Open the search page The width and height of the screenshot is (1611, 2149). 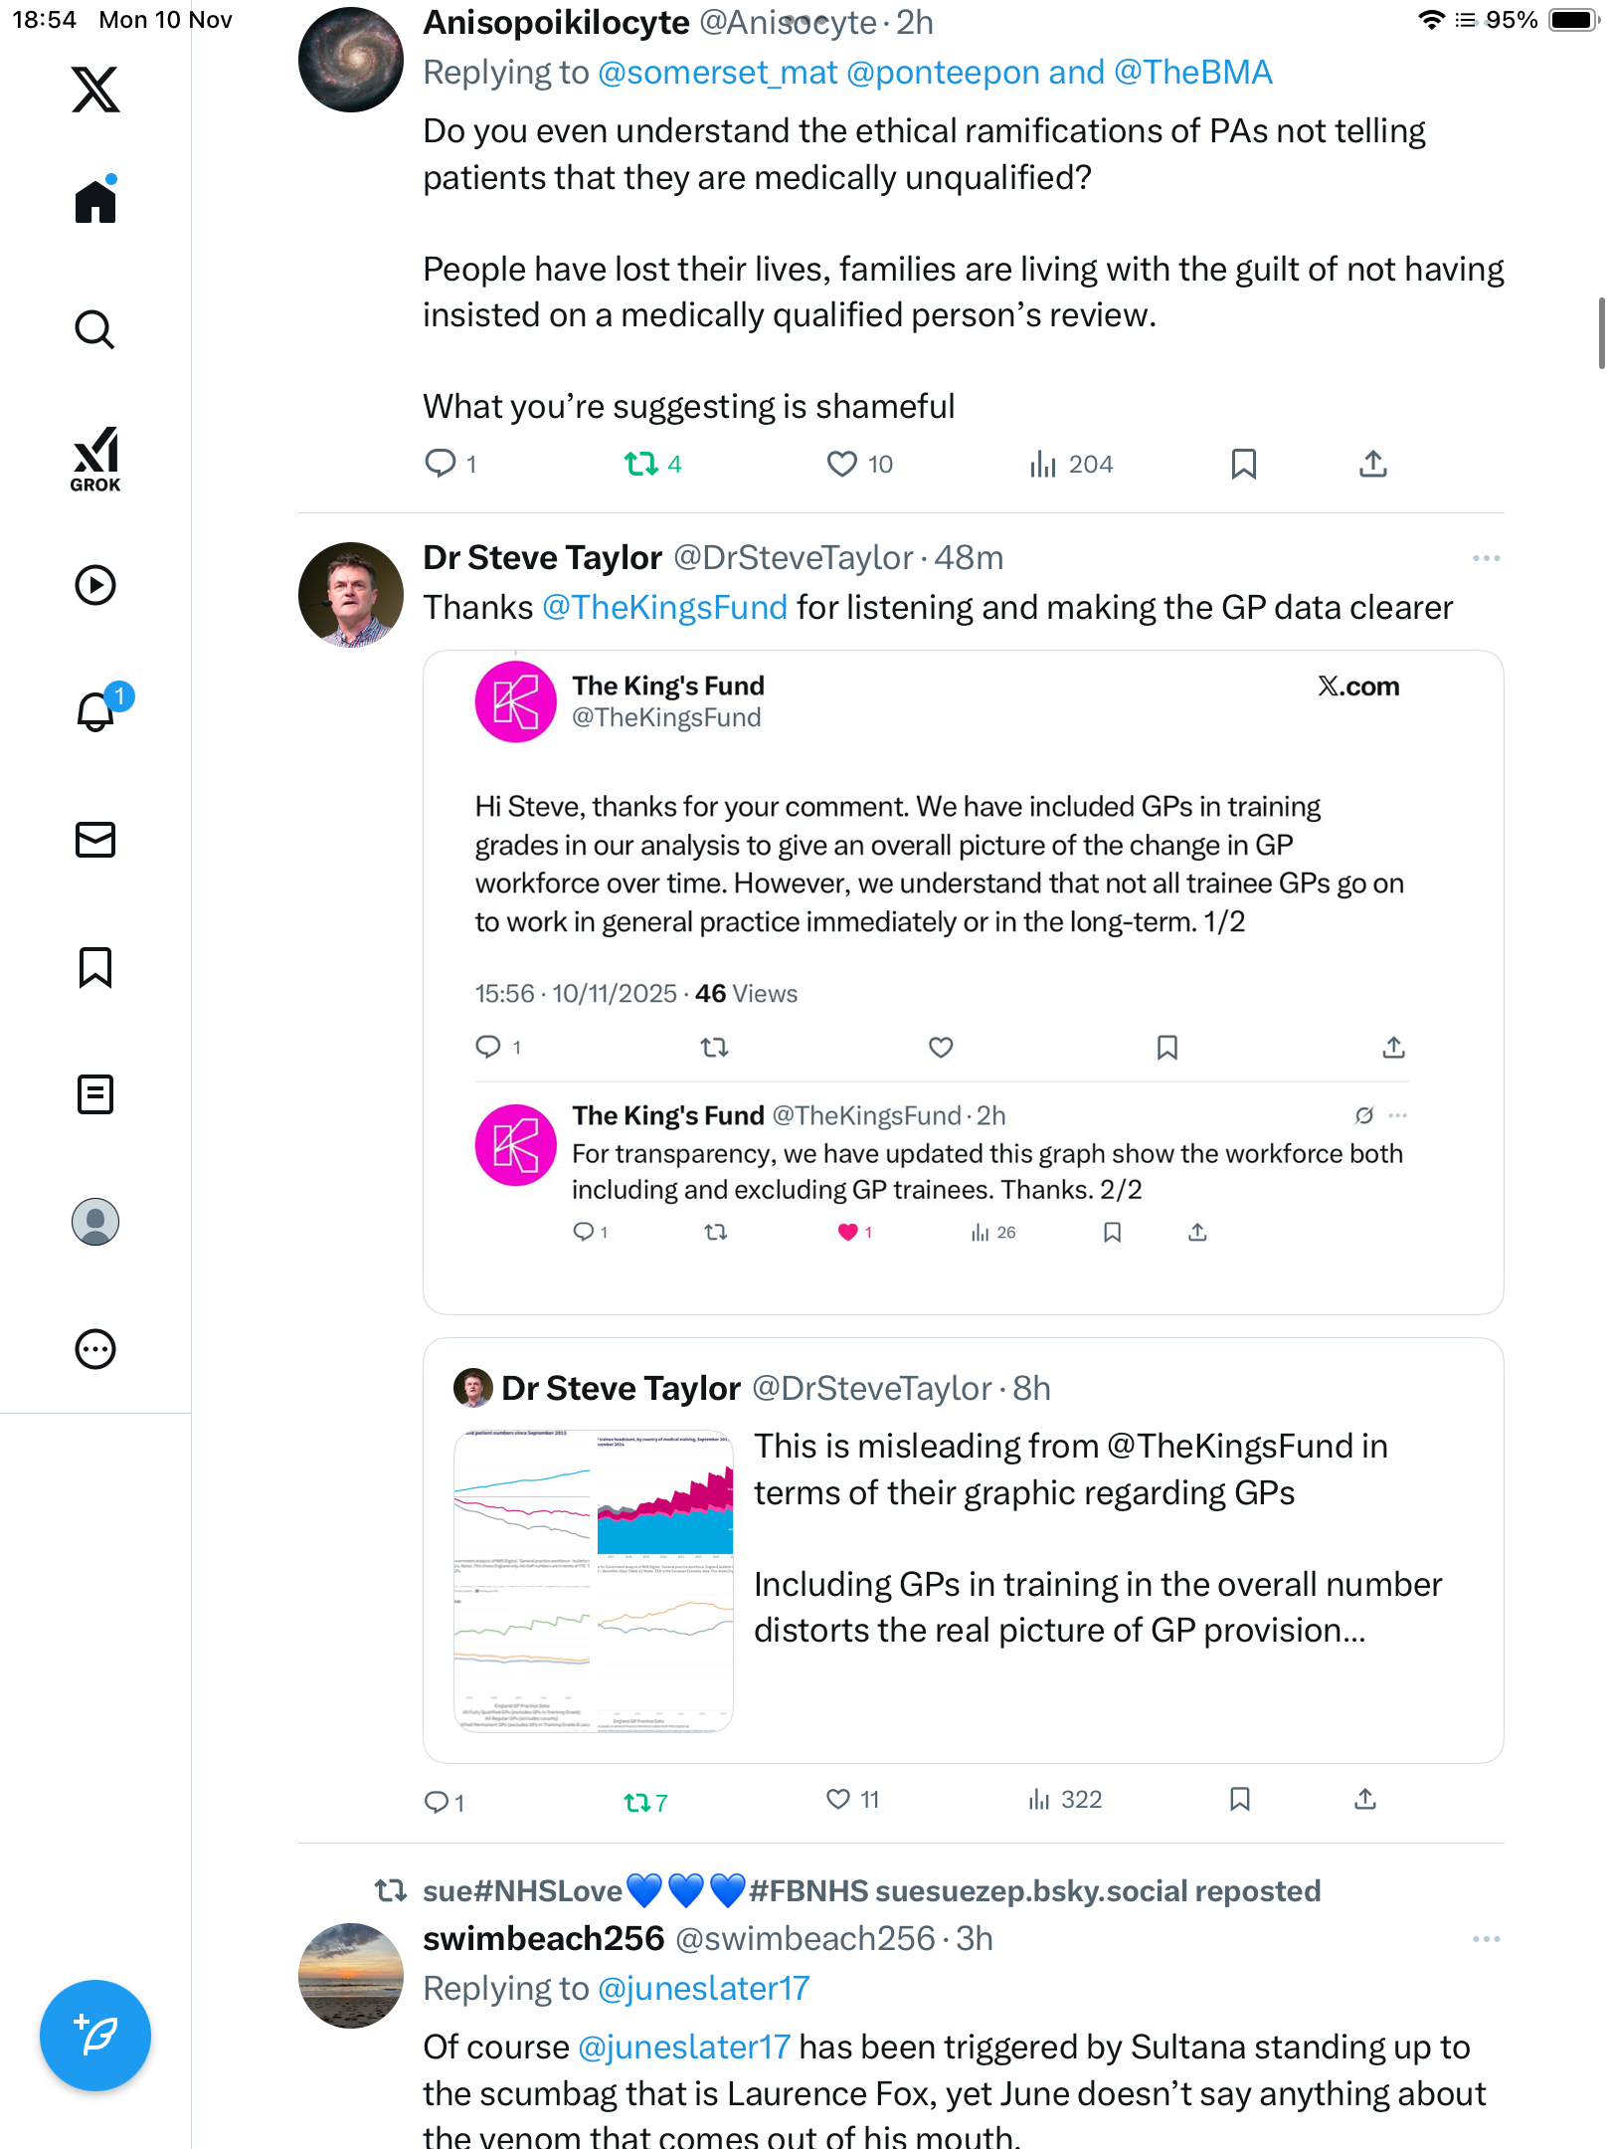click(x=95, y=329)
